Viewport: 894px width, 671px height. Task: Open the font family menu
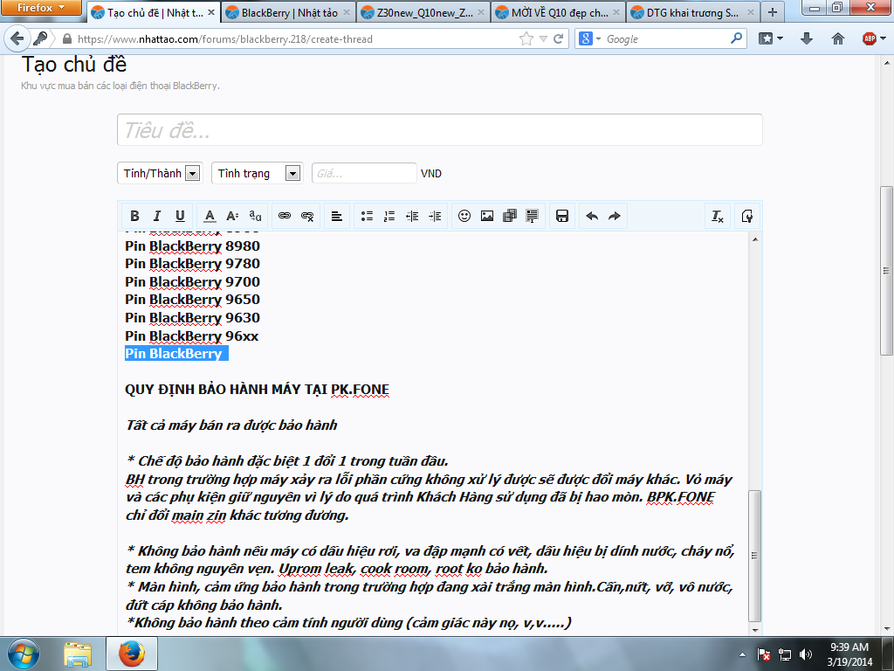point(255,216)
